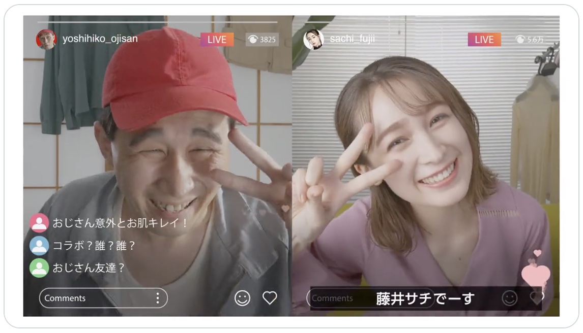Show the 5.6万 viewer count
Image resolution: width=583 pixels, height=333 pixels.
tap(530, 39)
